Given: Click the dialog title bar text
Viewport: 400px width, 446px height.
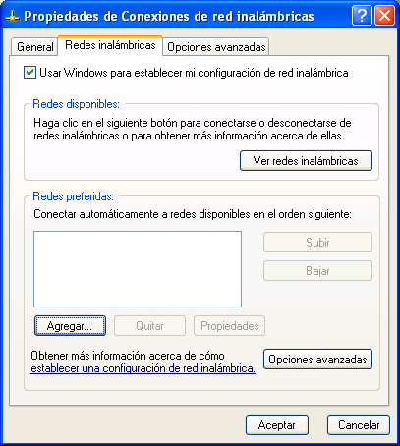Looking at the screenshot, I should (x=169, y=16).
